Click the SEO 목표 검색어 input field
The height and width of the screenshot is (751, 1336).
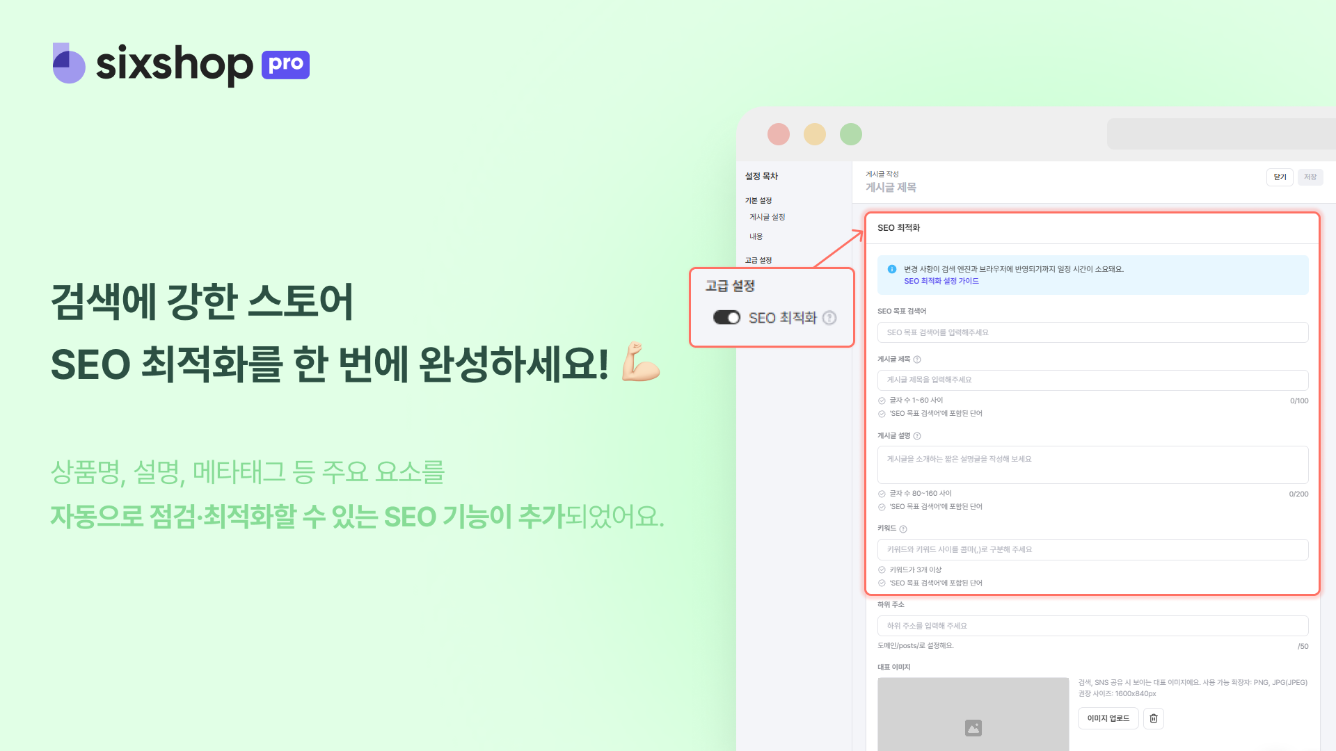[x=1092, y=332]
